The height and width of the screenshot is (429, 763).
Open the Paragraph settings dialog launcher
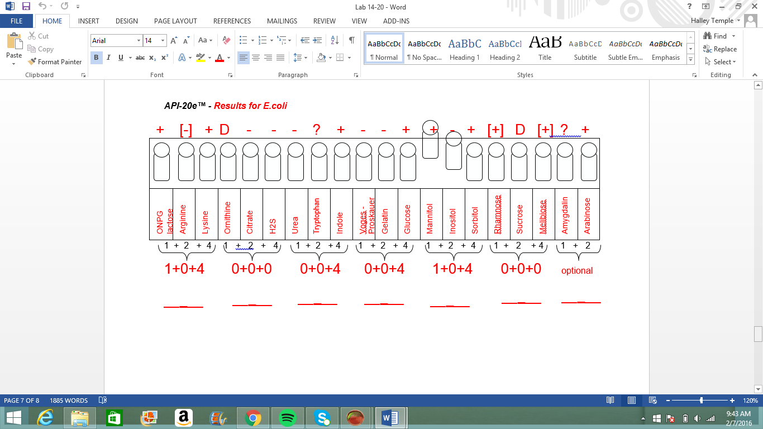pos(356,75)
